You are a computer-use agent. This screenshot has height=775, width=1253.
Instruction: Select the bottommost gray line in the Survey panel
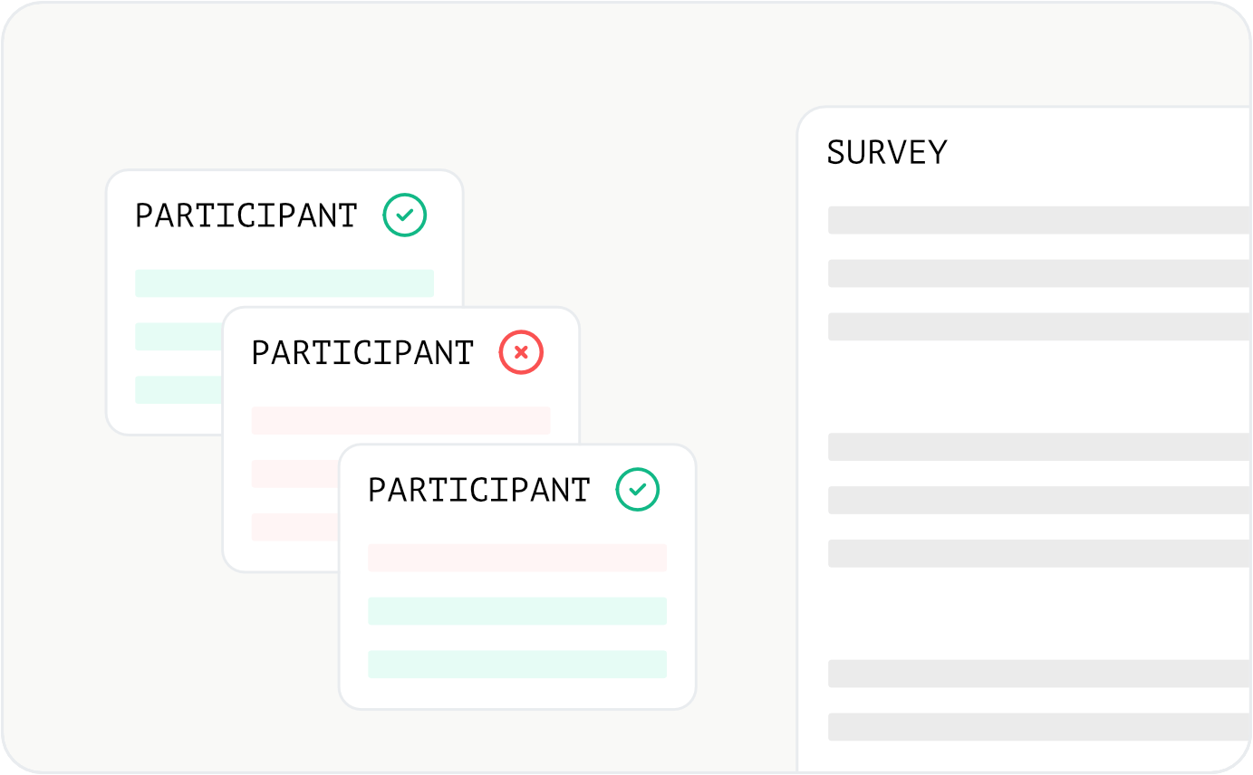[1039, 727]
